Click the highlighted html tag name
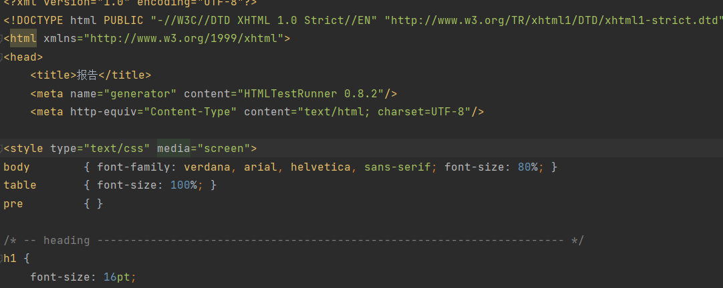 click(x=23, y=38)
